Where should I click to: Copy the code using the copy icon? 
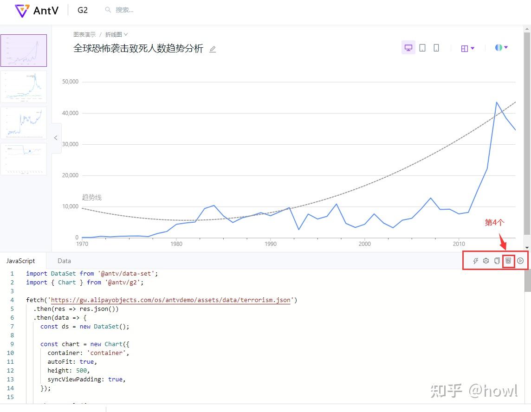496,261
